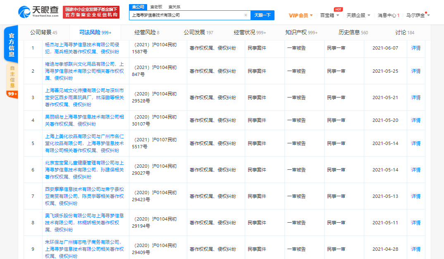Click 详情 for the 2021-05-13 case
This screenshot has width=444, height=259.
click(416, 196)
